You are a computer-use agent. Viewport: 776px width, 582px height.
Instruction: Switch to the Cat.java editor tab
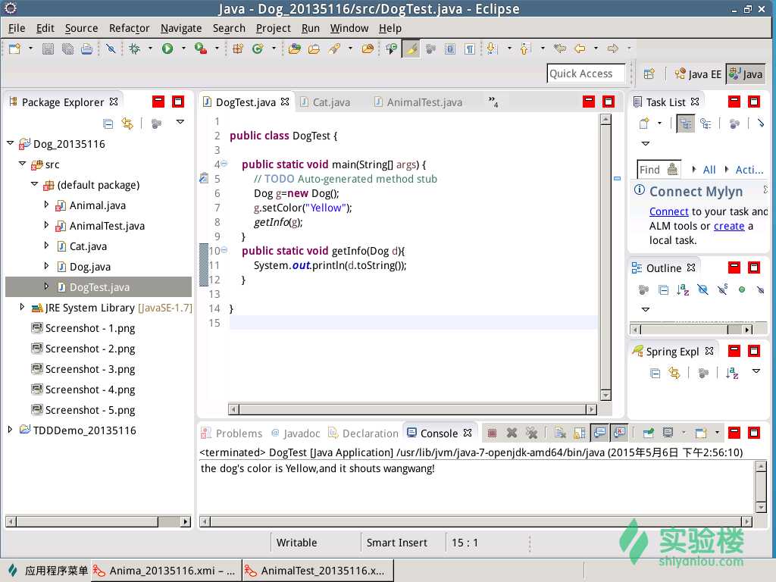tap(324, 102)
